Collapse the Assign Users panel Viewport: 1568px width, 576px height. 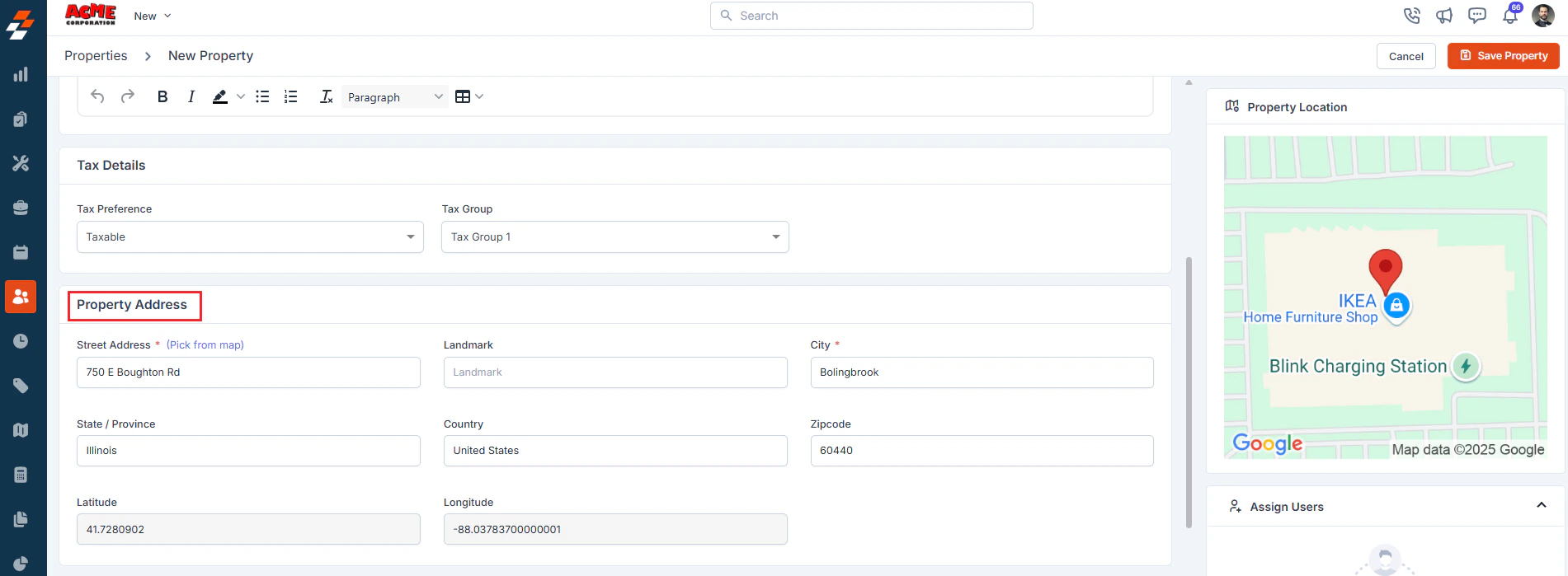tap(1541, 505)
